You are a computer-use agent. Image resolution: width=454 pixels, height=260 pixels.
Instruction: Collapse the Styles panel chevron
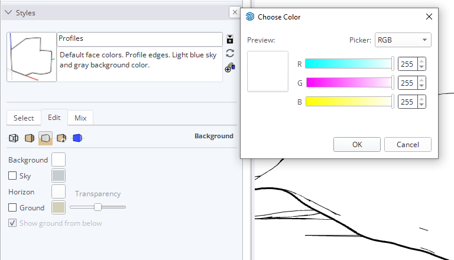9,12
